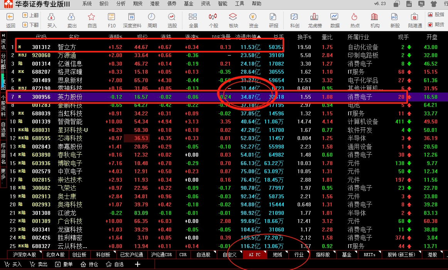448x270 pixels.
Task: Click the 自选 button in bottom bar
Action: point(115,264)
